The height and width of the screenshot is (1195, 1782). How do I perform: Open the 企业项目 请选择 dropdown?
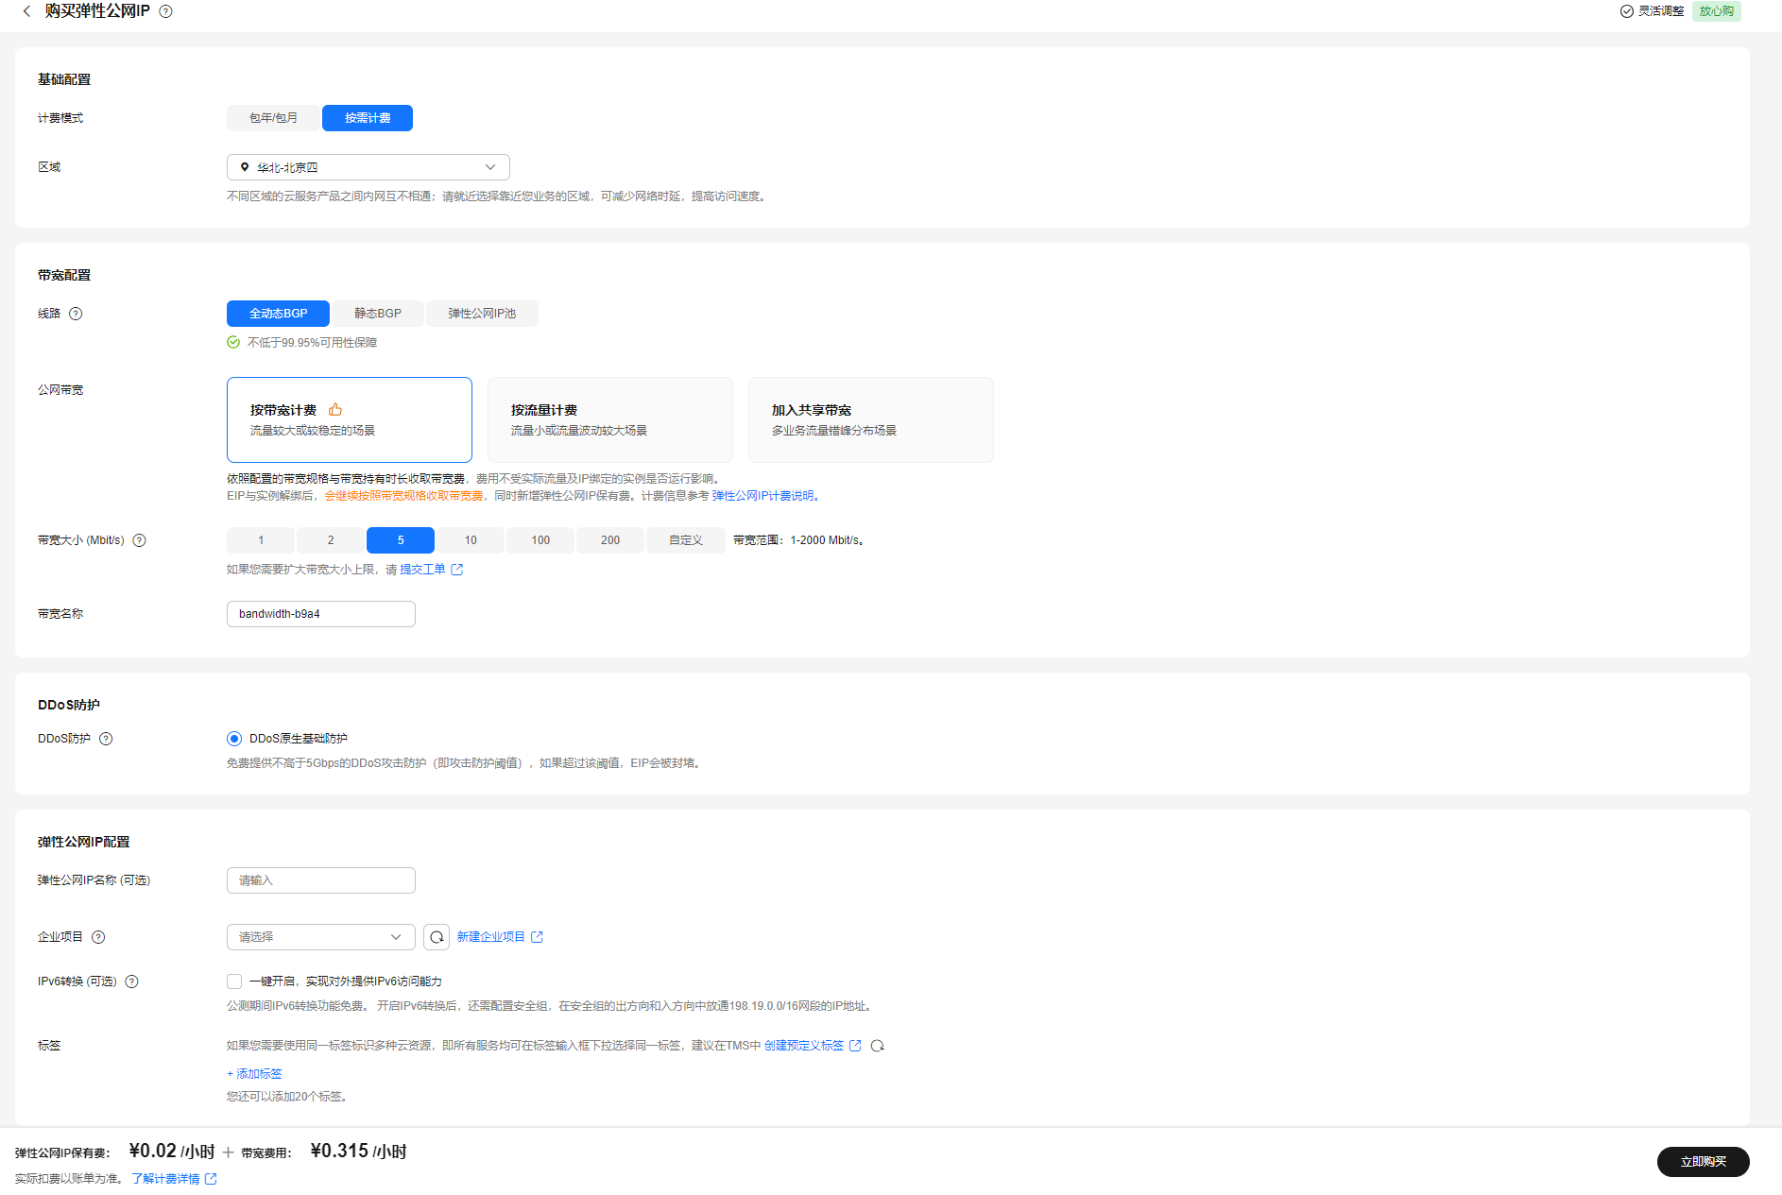[x=321, y=937]
